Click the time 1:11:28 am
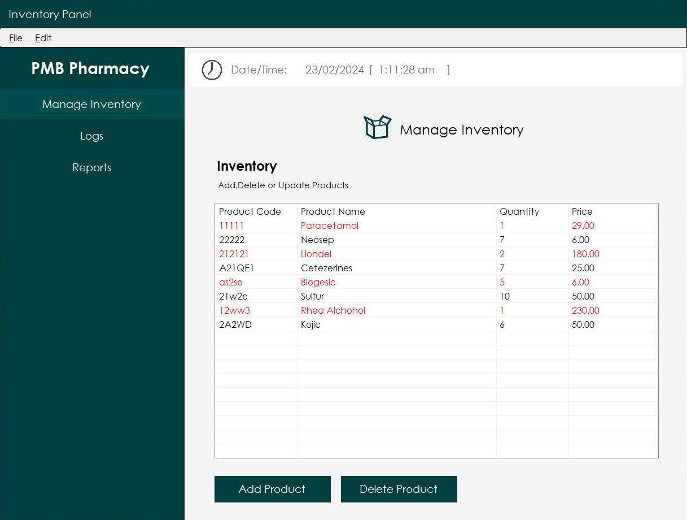This screenshot has width=687, height=520. [406, 70]
